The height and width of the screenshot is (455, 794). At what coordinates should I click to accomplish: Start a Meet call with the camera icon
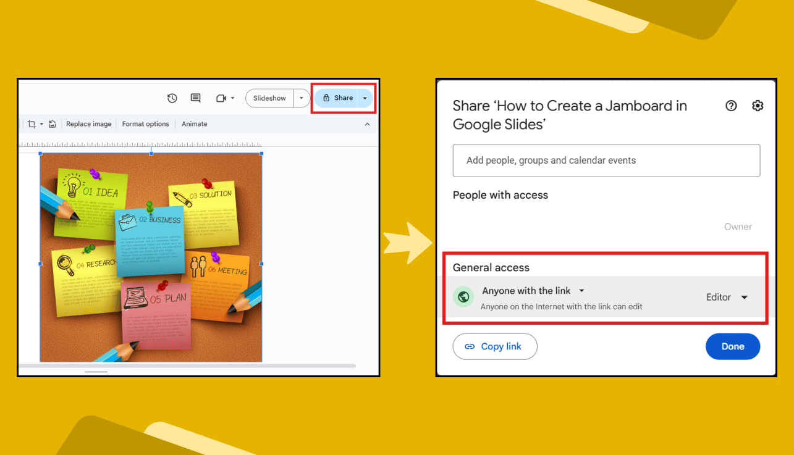[222, 98]
